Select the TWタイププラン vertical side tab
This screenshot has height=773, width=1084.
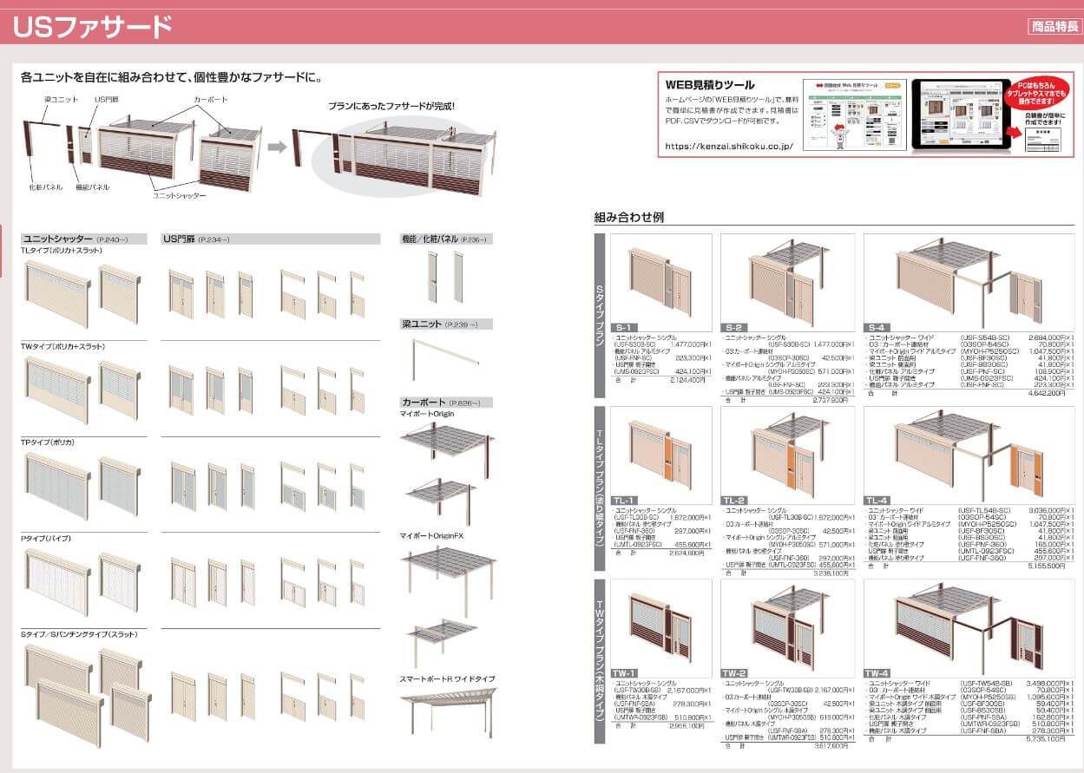coord(600,661)
